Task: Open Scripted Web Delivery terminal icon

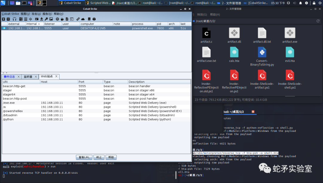Action: 72,19
